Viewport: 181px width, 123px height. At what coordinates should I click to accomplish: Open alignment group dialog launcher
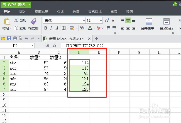point(173,33)
